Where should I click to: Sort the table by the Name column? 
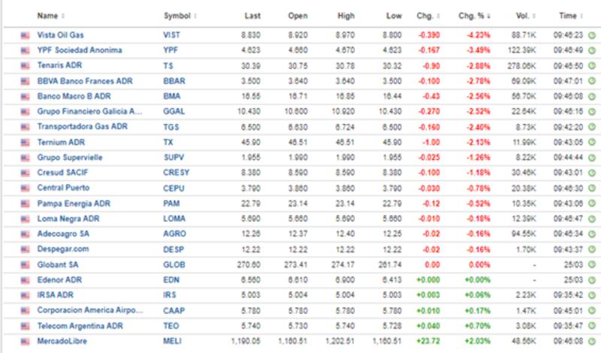pyautogui.click(x=50, y=16)
